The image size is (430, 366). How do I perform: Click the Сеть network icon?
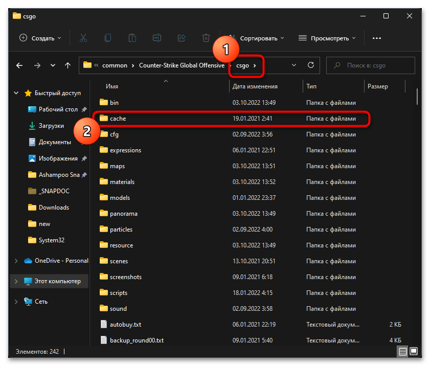tap(28, 302)
